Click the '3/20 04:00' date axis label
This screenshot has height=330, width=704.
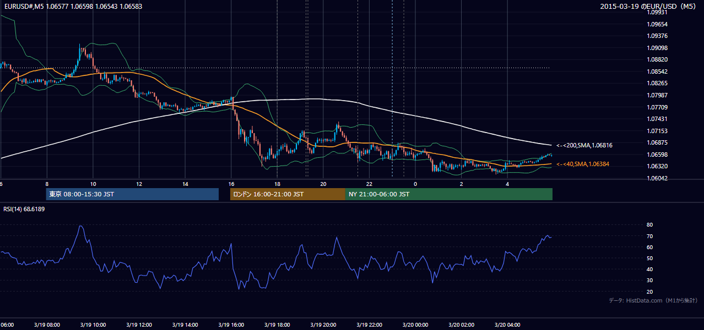507,325
